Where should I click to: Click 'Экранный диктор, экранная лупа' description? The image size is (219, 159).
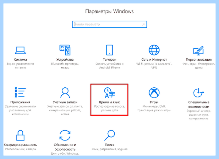pos(199,115)
